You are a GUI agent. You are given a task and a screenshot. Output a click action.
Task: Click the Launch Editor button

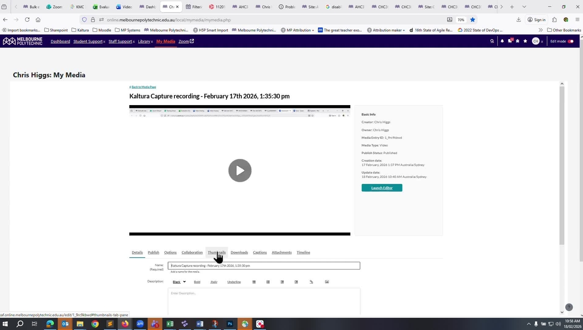[382, 188]
